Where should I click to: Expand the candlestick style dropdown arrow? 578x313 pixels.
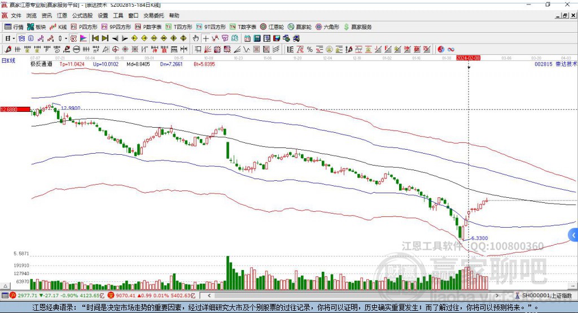tap(66, 38)
